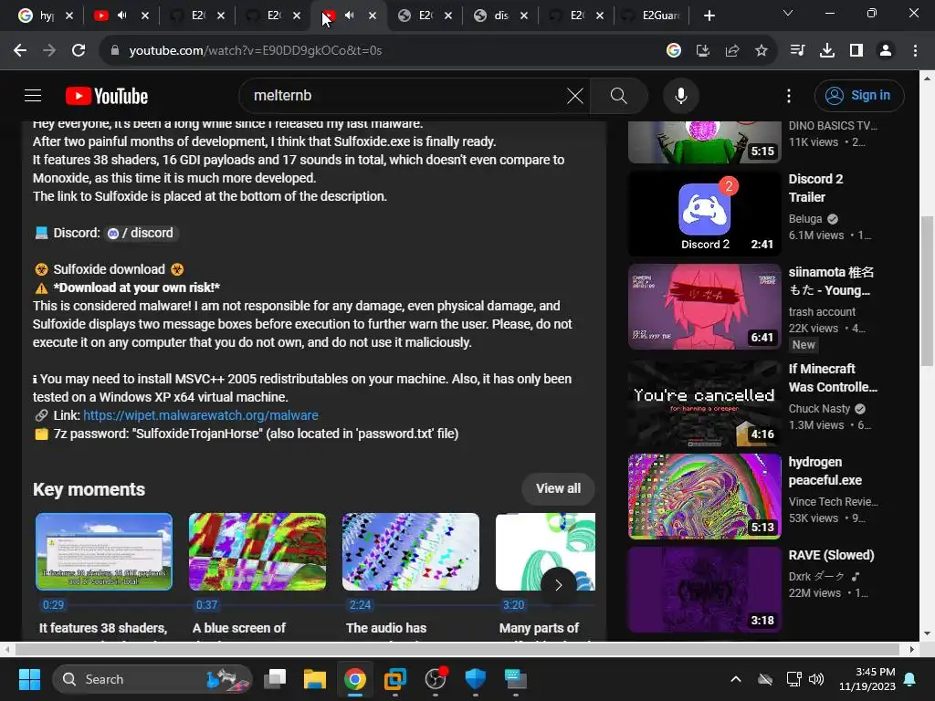This screenshot has height=701, width=935.
Task: Share this page from the address bar
Action: 731,51
